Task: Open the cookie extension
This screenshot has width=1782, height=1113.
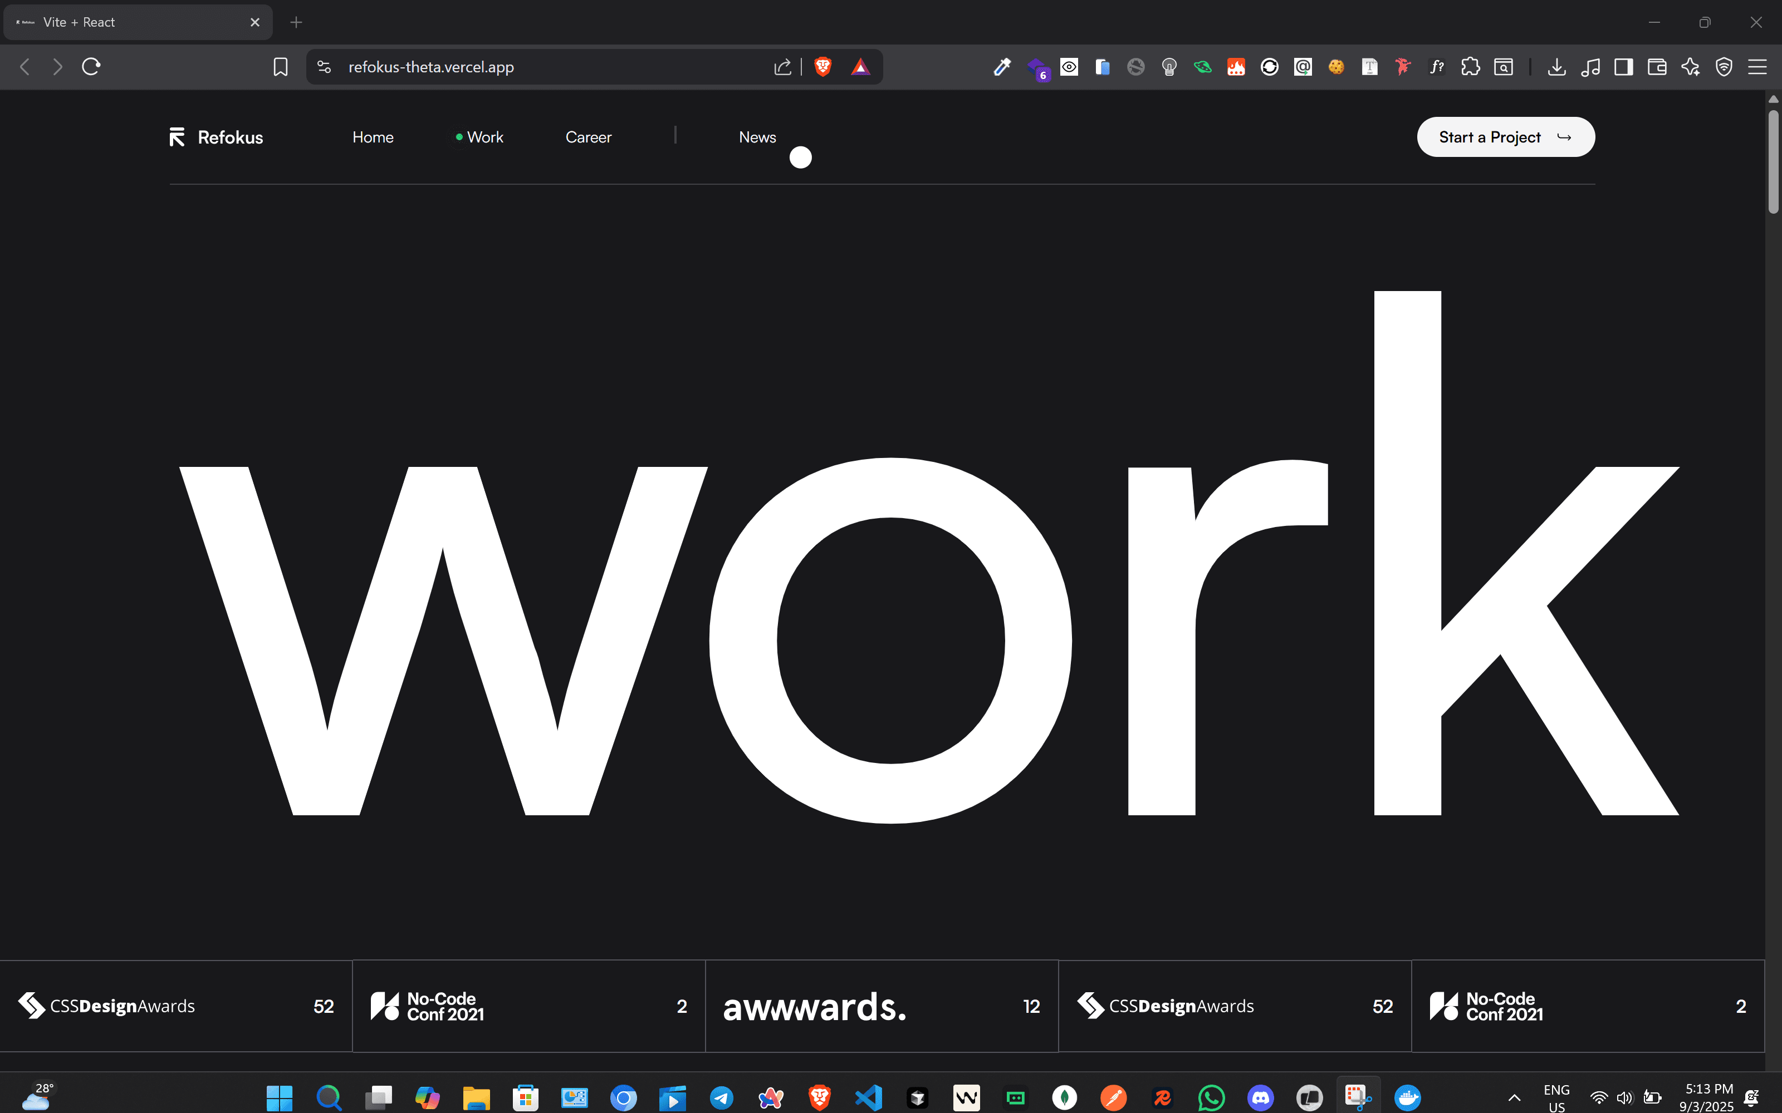Action: [1336, 67]
